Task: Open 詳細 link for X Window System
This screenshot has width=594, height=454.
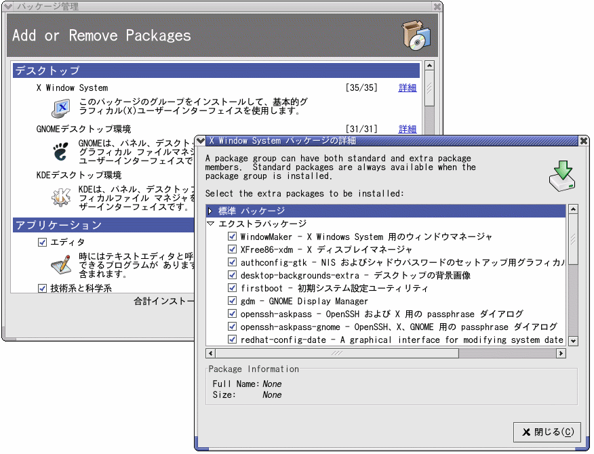Action: pos(408,88)
